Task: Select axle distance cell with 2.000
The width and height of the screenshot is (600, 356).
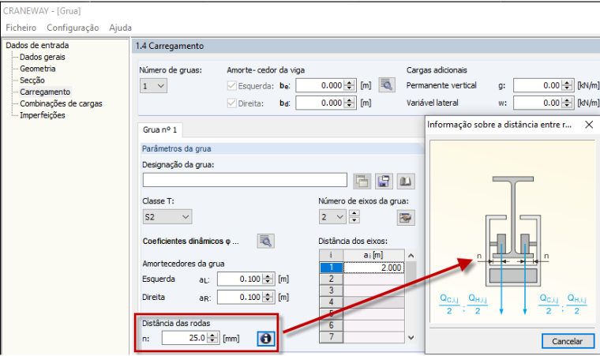Action: tap(374, 268)
